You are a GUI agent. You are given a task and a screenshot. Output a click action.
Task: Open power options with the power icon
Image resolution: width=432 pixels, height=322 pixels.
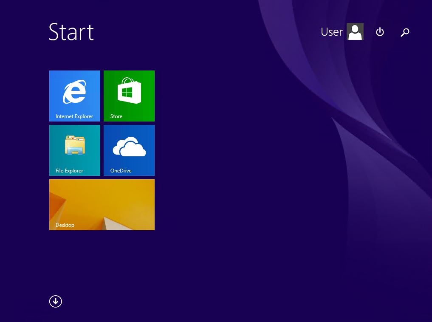380,32
